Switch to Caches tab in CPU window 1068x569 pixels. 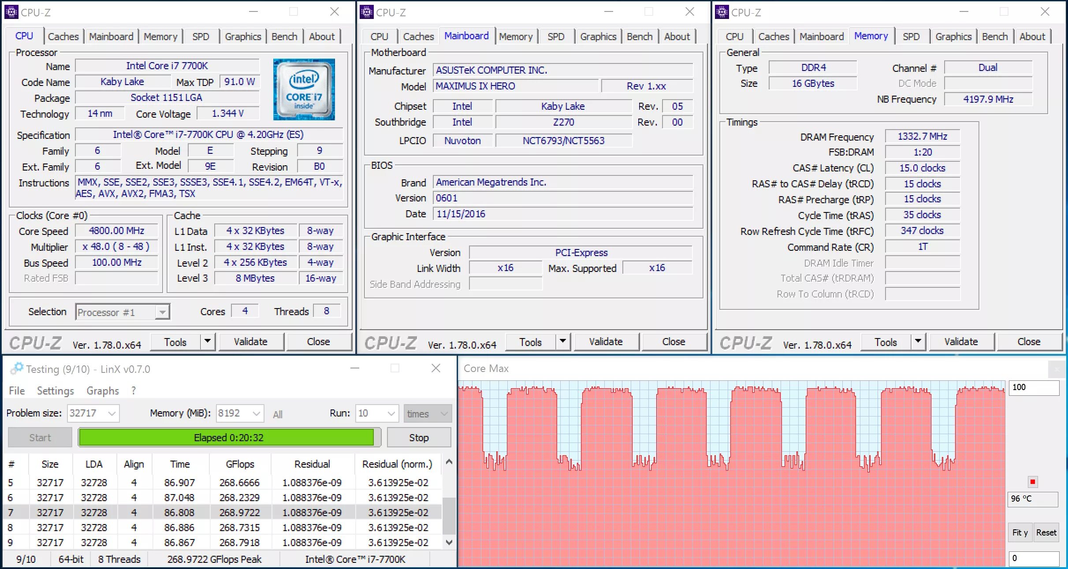tap(63, 37)
